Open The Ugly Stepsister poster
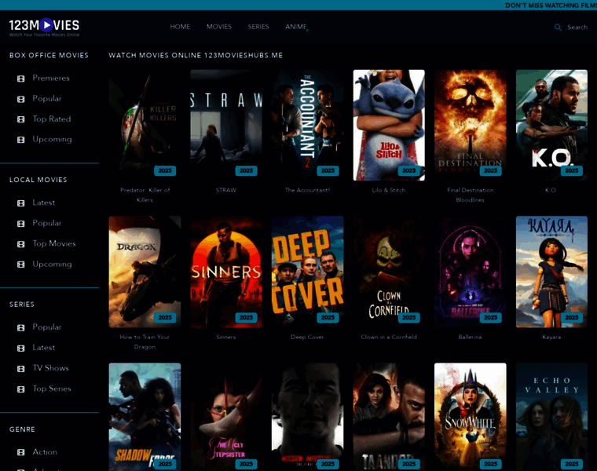 pos(226,417)
